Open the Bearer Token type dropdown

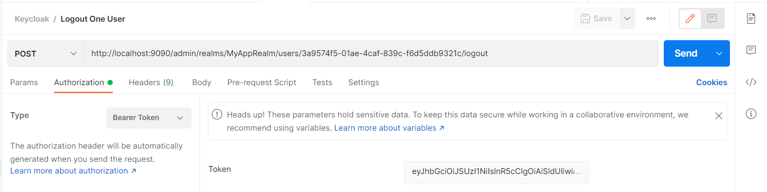click(149, 118)
